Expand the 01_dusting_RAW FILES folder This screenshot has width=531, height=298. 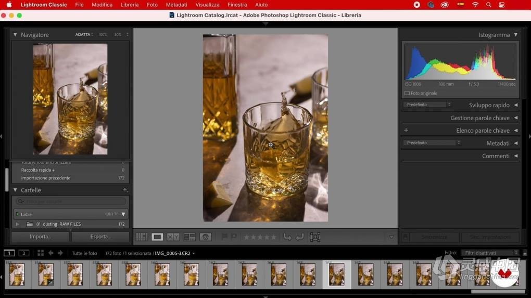(18, 224)
